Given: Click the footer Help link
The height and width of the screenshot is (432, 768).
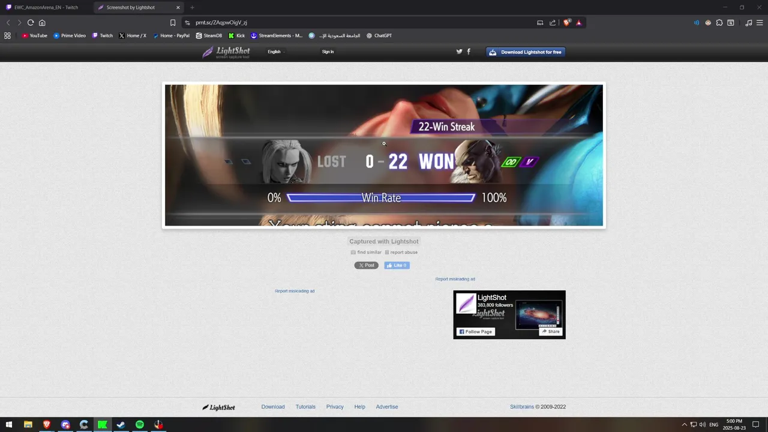Looking at the screenshot, I should tap(359, 407).
